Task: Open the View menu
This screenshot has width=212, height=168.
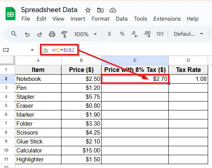Action: (58, 19)
